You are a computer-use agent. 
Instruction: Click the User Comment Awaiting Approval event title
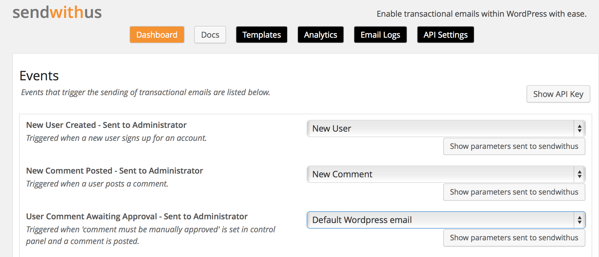tap(137, 217)
